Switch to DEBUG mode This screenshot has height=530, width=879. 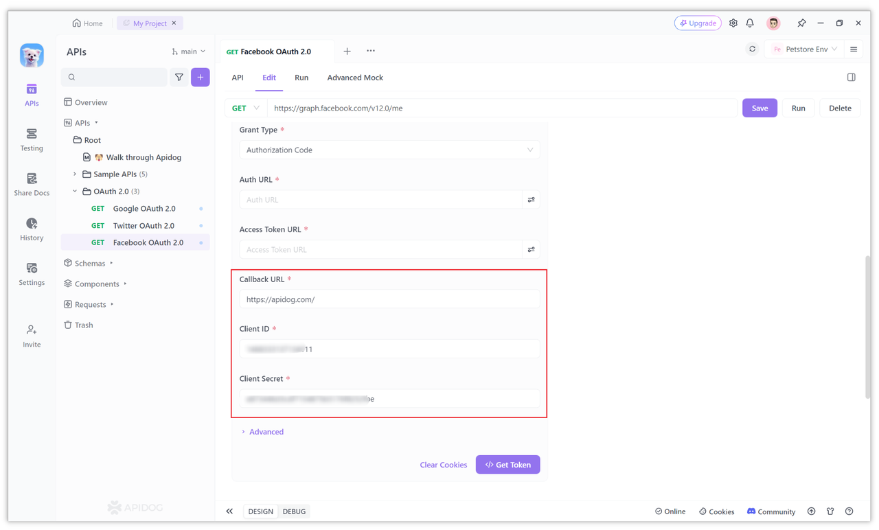click(295, 511)
